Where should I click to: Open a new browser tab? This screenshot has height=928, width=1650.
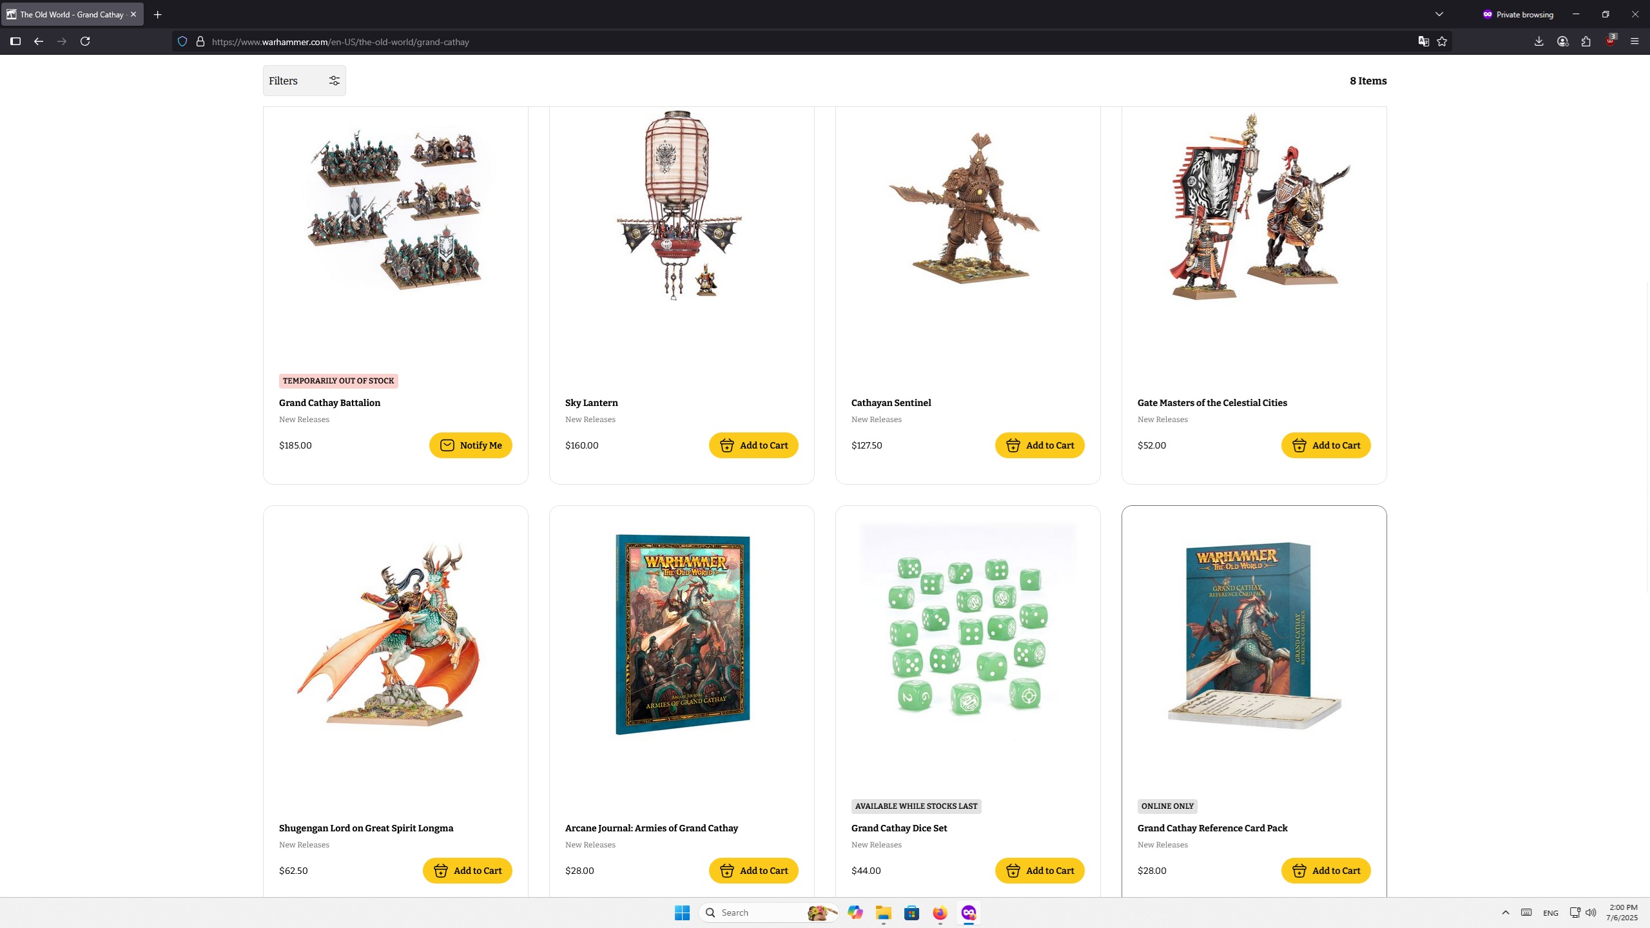[x=157, y=14]
